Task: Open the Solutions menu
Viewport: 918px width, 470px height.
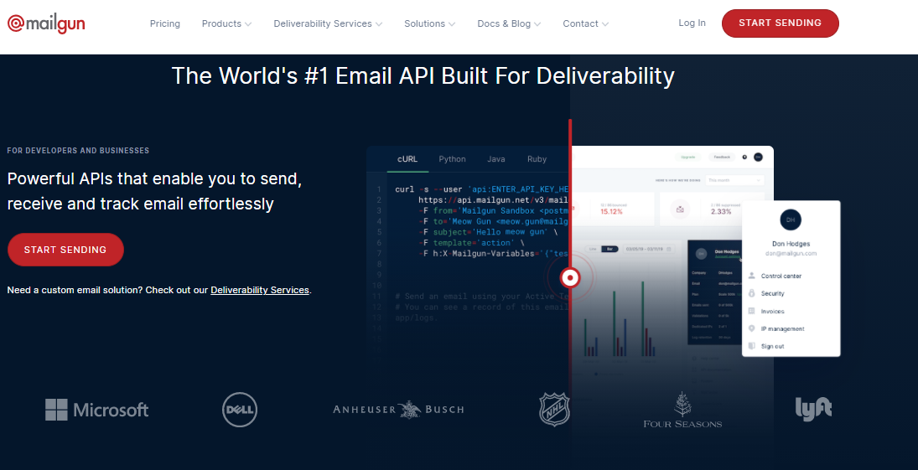Action: coord(424,24)
